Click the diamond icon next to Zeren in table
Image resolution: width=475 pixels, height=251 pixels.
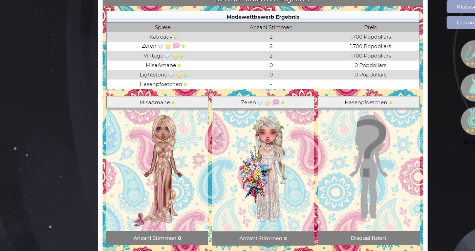[160, 46]
